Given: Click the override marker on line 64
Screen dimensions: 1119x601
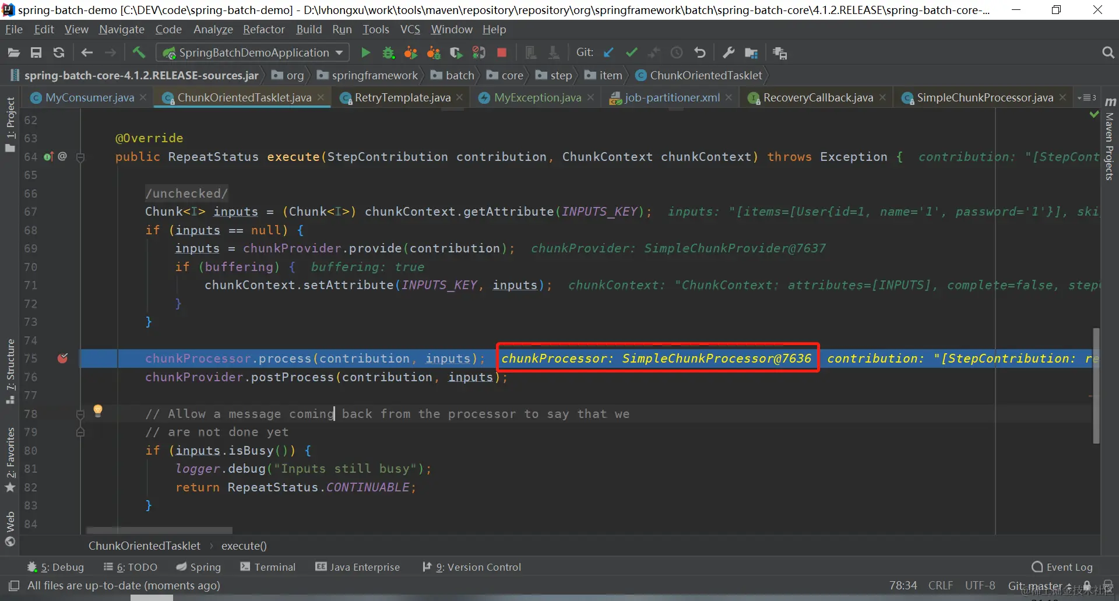Looking at the screenshot, I should click(x=48, y=156).
